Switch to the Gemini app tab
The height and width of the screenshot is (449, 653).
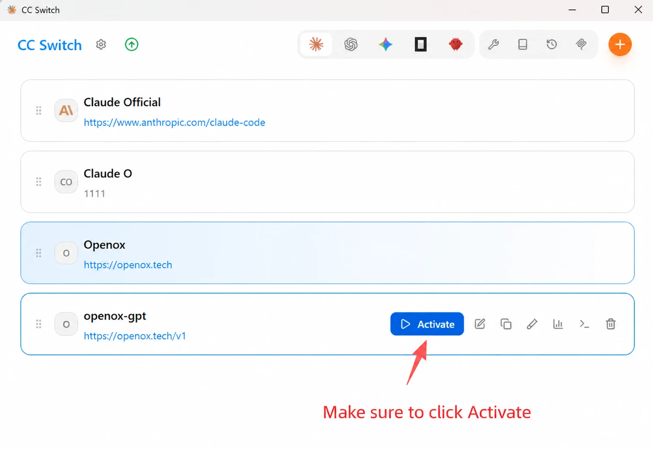[385, 44]
